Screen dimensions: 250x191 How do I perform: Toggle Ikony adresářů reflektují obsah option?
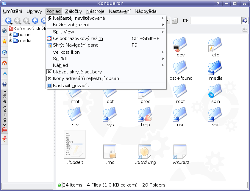(49, 78)
